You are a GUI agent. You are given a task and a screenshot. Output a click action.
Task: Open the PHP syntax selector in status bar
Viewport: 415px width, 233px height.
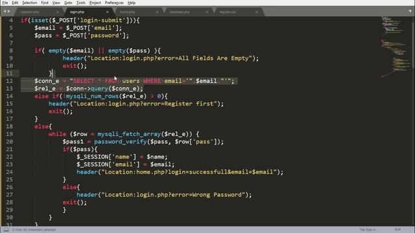[397, 230]
